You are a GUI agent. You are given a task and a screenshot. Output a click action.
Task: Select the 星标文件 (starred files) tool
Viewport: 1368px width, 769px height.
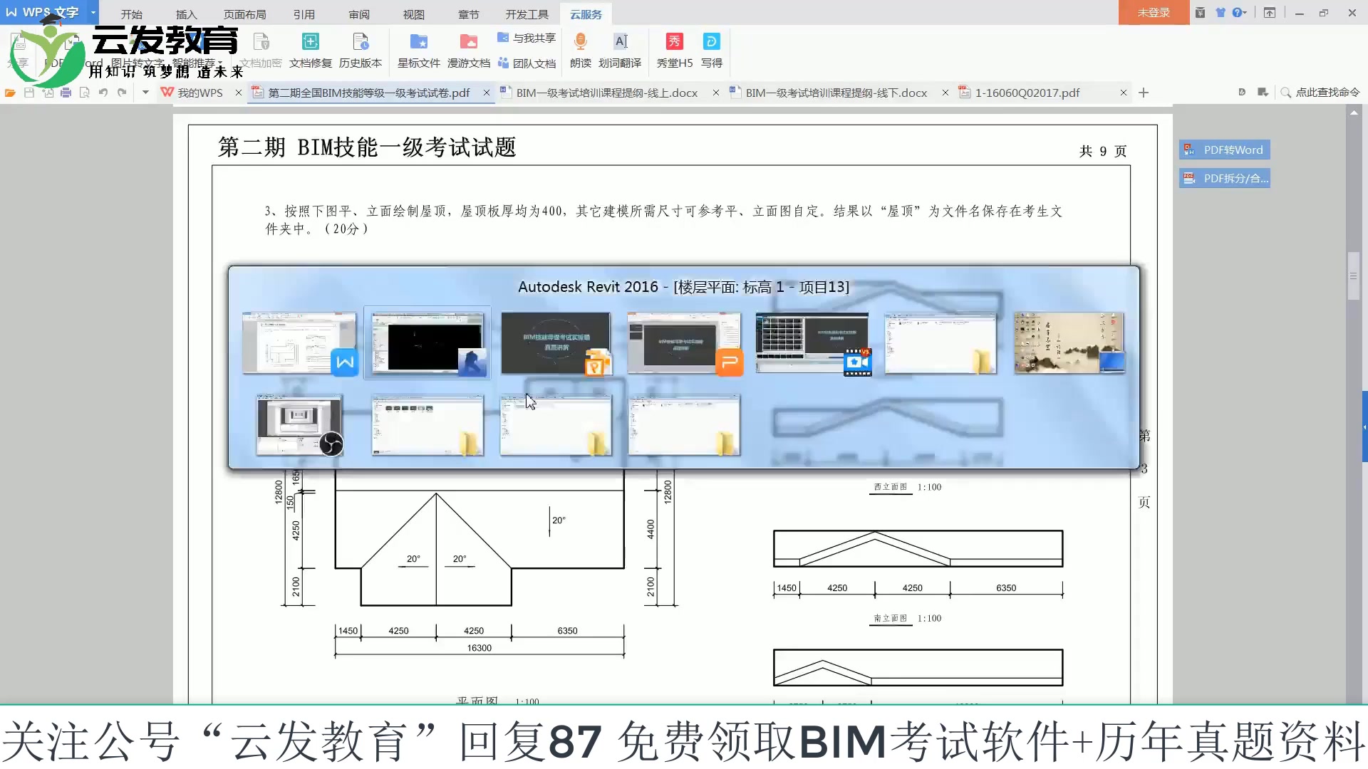(x=418, y=50)
